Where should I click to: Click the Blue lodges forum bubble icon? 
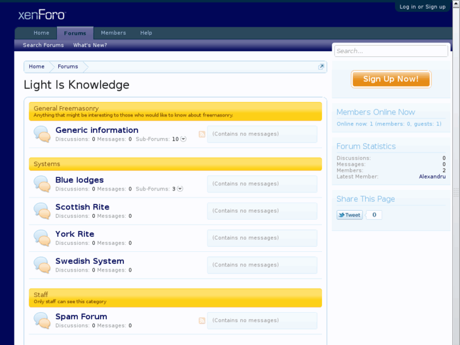[x=42, y=184]
